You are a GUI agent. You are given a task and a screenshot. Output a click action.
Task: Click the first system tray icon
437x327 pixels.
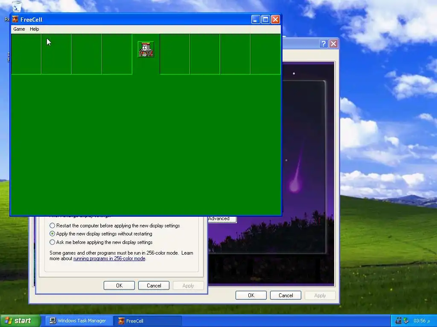click(399, 321)
